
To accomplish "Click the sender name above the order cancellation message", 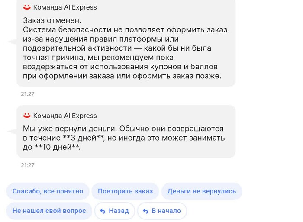I will tap(65, 7).
